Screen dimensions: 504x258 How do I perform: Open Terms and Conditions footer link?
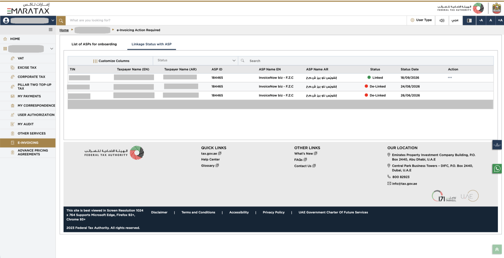[198, 212]
